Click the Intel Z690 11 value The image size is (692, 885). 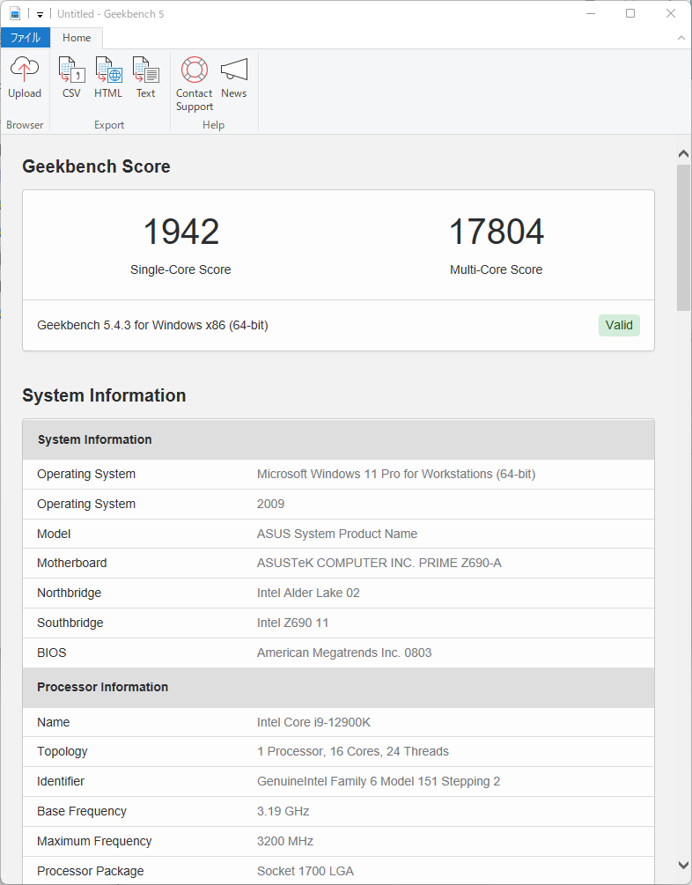pos(293,623)
